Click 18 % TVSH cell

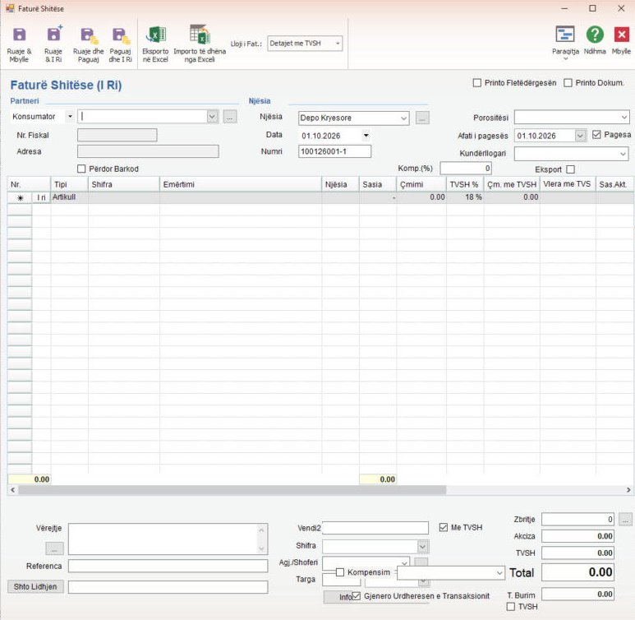(x=465, y=197)
